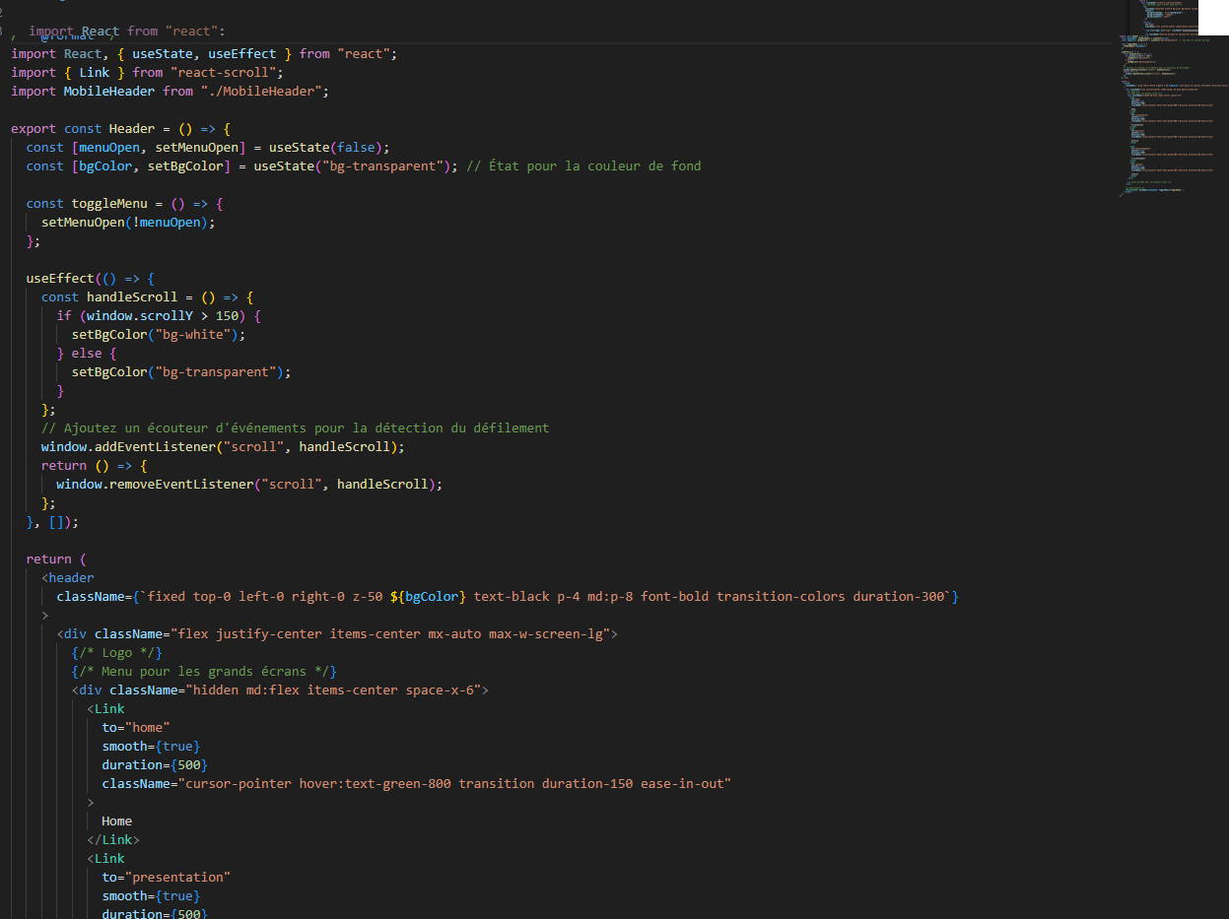Image resolution: width=1229 pixels, height=919 pixels.
Task: Click the "./MobileHeader" import path
Action: 260,91
